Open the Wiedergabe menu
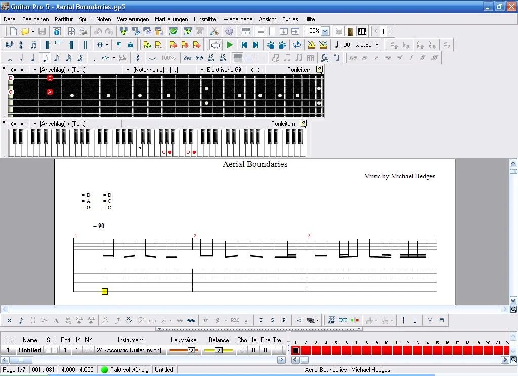518x376 pixels. 238,19
